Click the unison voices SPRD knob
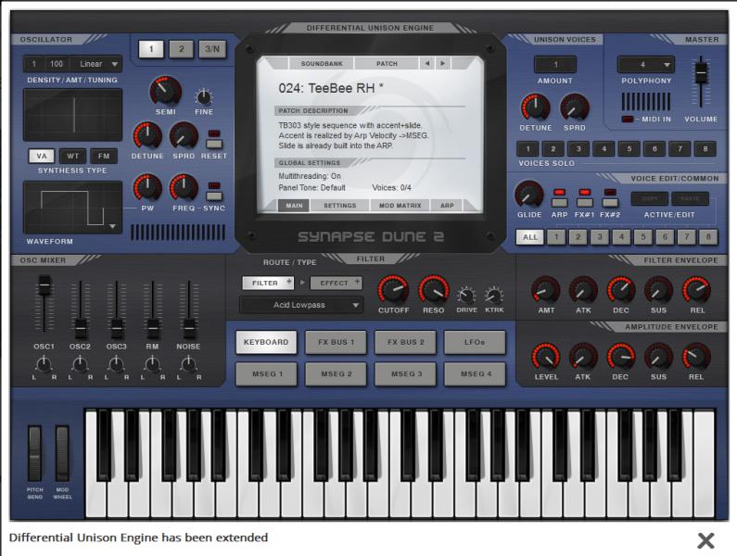Image resolution: width=737 pixels, height=556 pixels. 575,107
